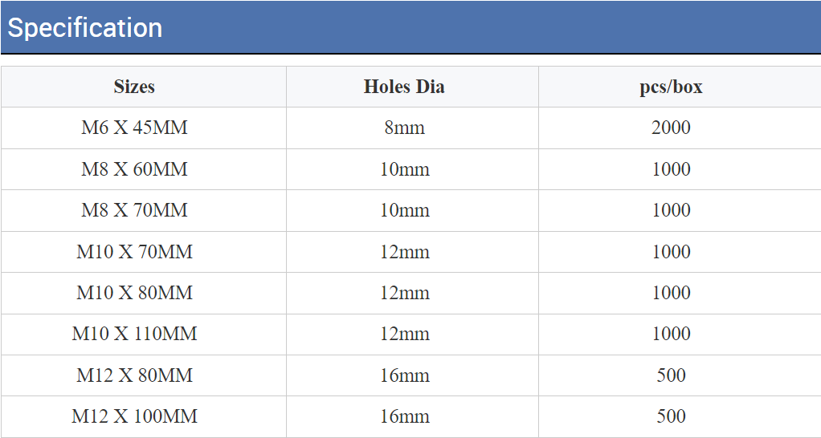Click the M10 X 80MM size cell
Viewport: 821px width, 438px height.
point(134,293)
